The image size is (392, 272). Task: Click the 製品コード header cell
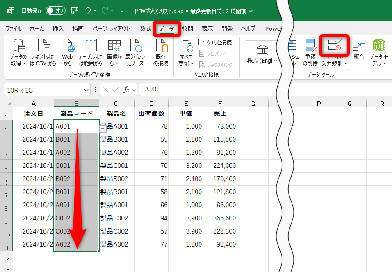(x=76, y=113)
